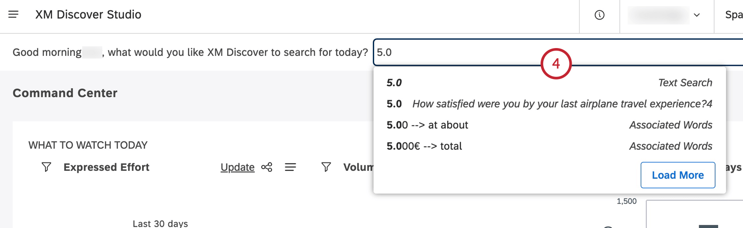The image size is (743, 228).
Task: Open the hamburger navigation menu
Action: point(14,14)
